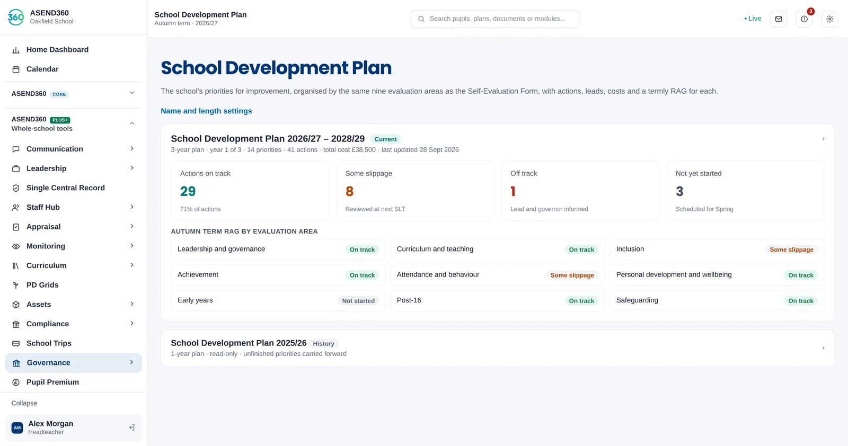Open the Single Central Record page

click(x=74, y=188)
